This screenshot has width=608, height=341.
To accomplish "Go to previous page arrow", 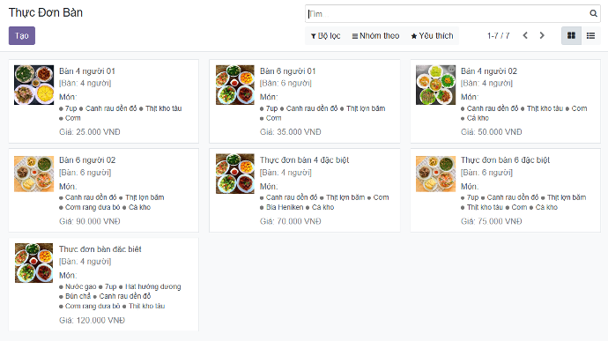I will pyautogui.click(x=525, y=36).
